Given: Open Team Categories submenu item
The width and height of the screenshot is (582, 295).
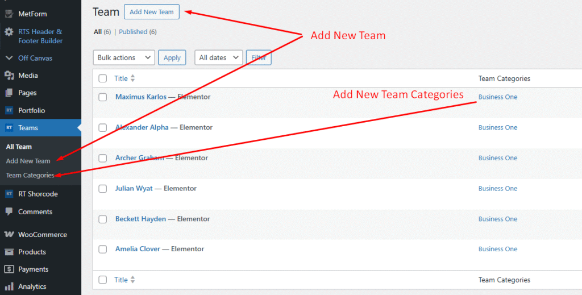Looking at the screenshot, I should click(30, 175).
